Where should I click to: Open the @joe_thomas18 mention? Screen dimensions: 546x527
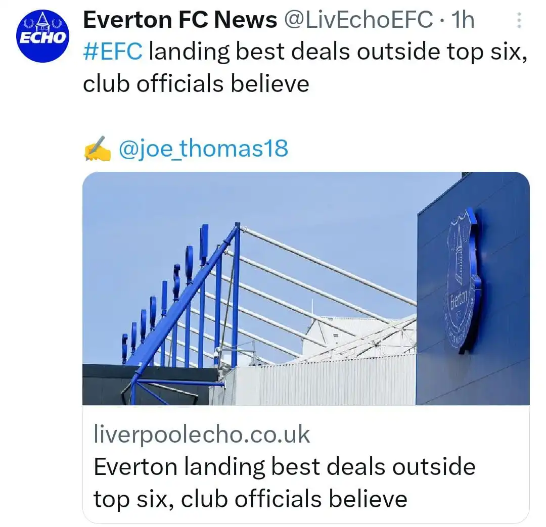coord(203,149)
